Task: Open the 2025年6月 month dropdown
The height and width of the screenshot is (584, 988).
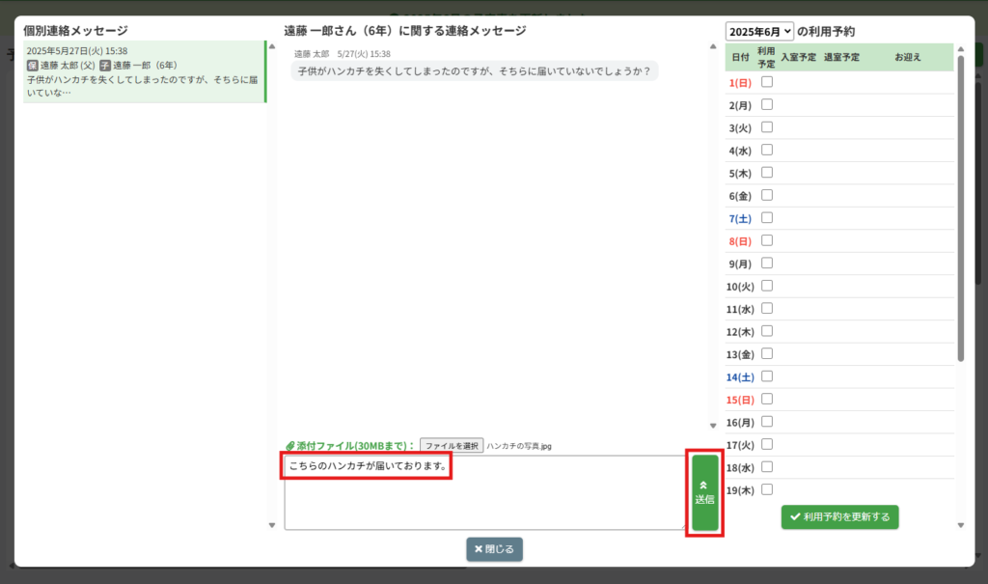Action: pos(759,31)
